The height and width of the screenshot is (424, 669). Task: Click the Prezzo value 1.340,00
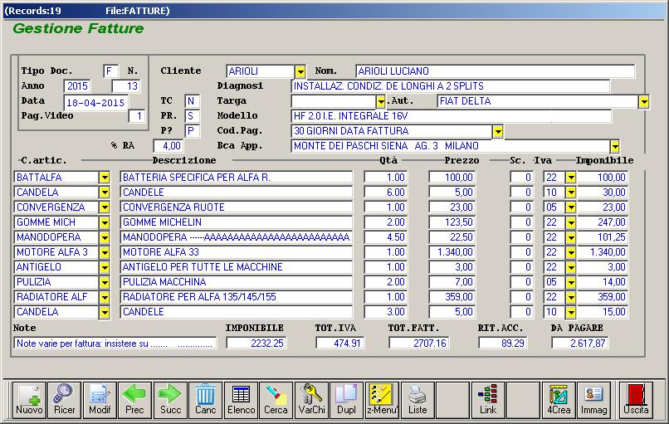point(452,252)
